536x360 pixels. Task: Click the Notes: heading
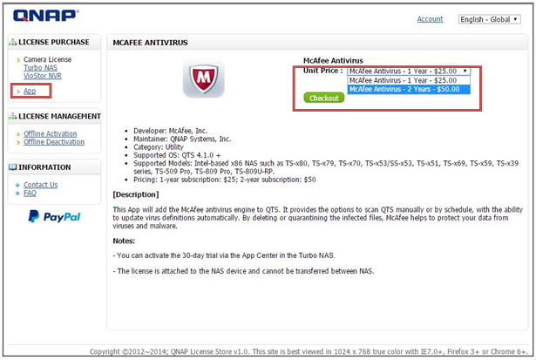(124, 241)
